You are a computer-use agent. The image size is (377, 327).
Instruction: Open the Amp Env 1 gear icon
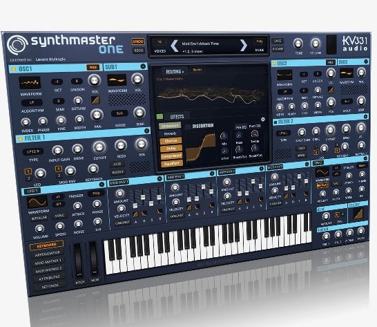212,174
